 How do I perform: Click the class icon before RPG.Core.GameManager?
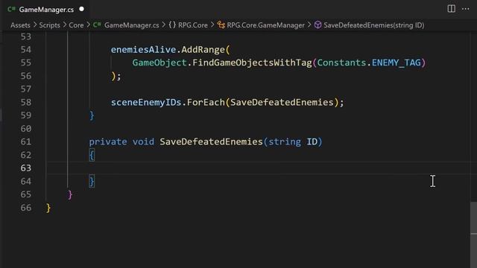tap(221, 25)
